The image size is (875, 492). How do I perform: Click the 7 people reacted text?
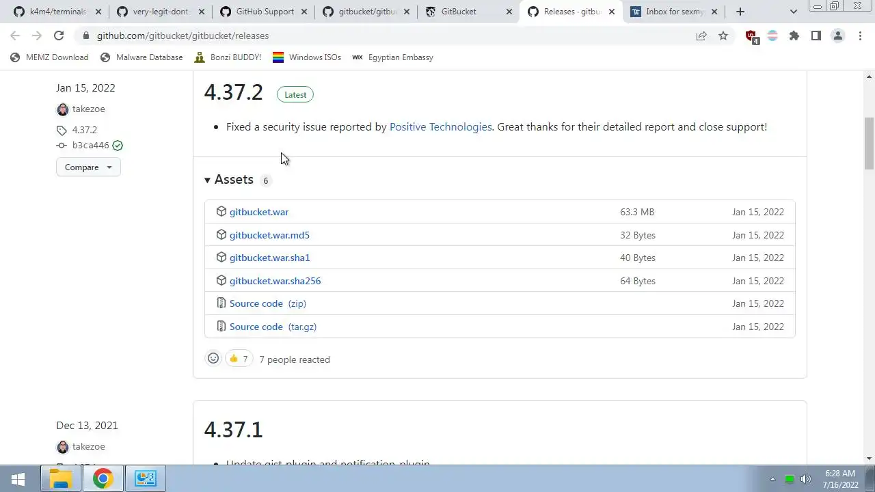pyautogui.click(x=295, y=359)
